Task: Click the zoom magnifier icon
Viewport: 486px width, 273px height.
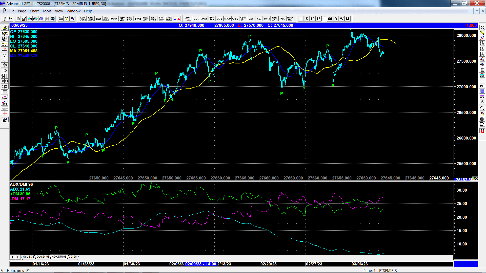Action: click(x=482, y=108)
